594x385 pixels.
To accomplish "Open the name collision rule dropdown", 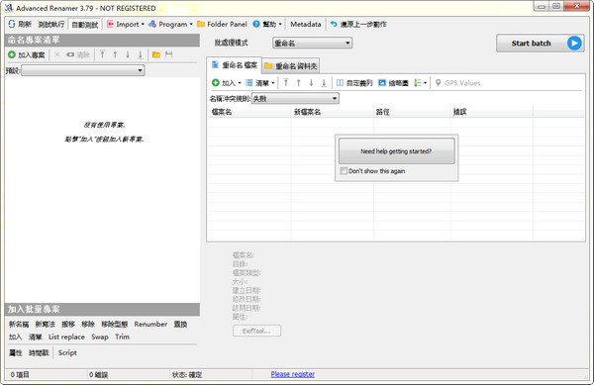I will tap(295, 99).
